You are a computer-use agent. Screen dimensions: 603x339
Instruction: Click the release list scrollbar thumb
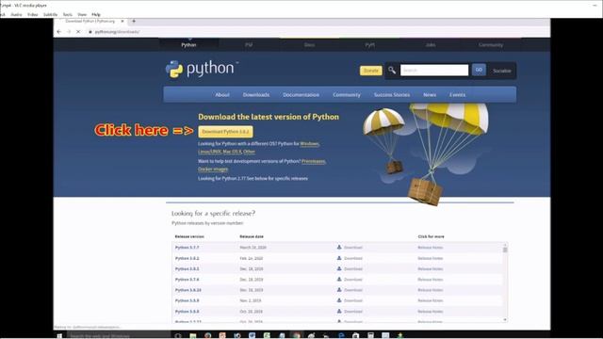coord(505,250)
